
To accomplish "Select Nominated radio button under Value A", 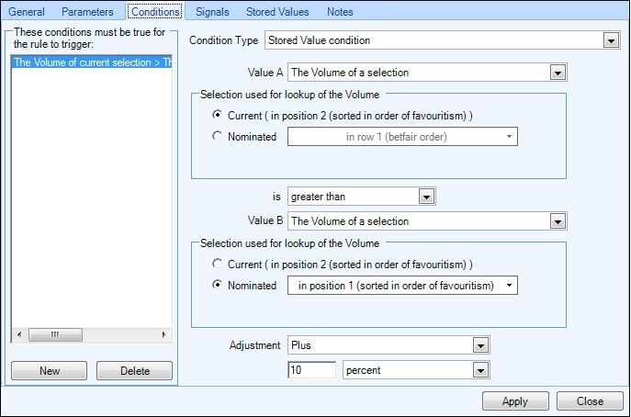I will [x=217, y=136].
